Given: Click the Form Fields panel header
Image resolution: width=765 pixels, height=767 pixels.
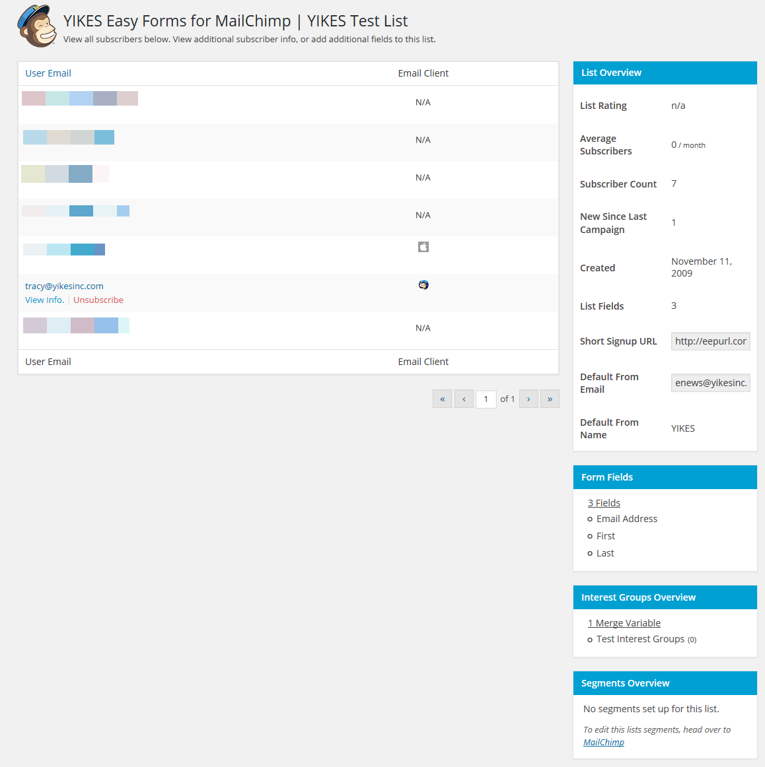Looking at the screenshot, I should click(665, 477).
